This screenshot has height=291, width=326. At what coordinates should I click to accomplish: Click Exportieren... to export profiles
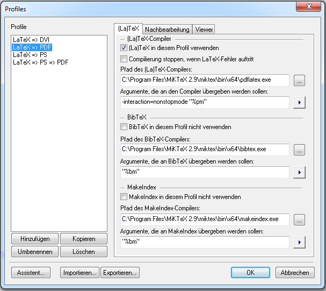pyautogui.click(x=120, y=273)
